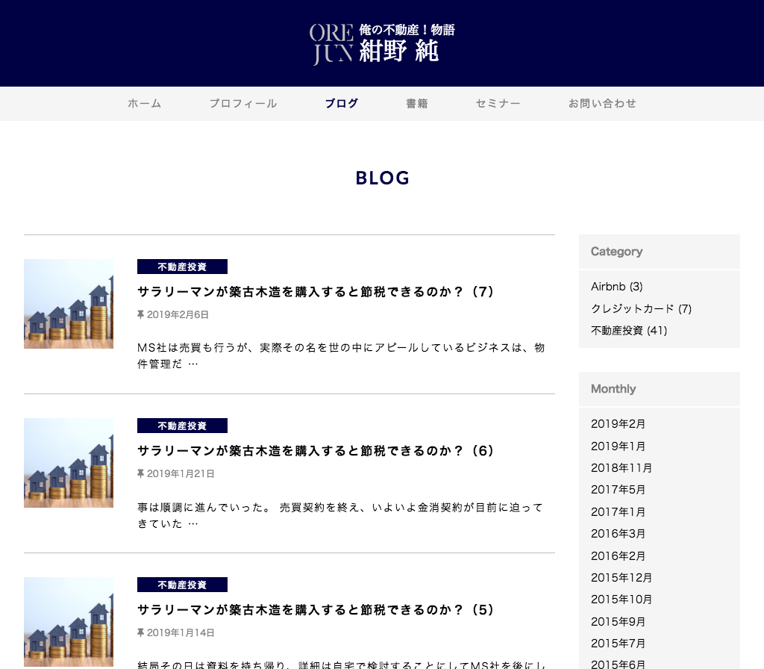The height and width of the screenshot is (669, 764).
Task: Click thumbnail of article (6)
Action: [x=69, y=463]
